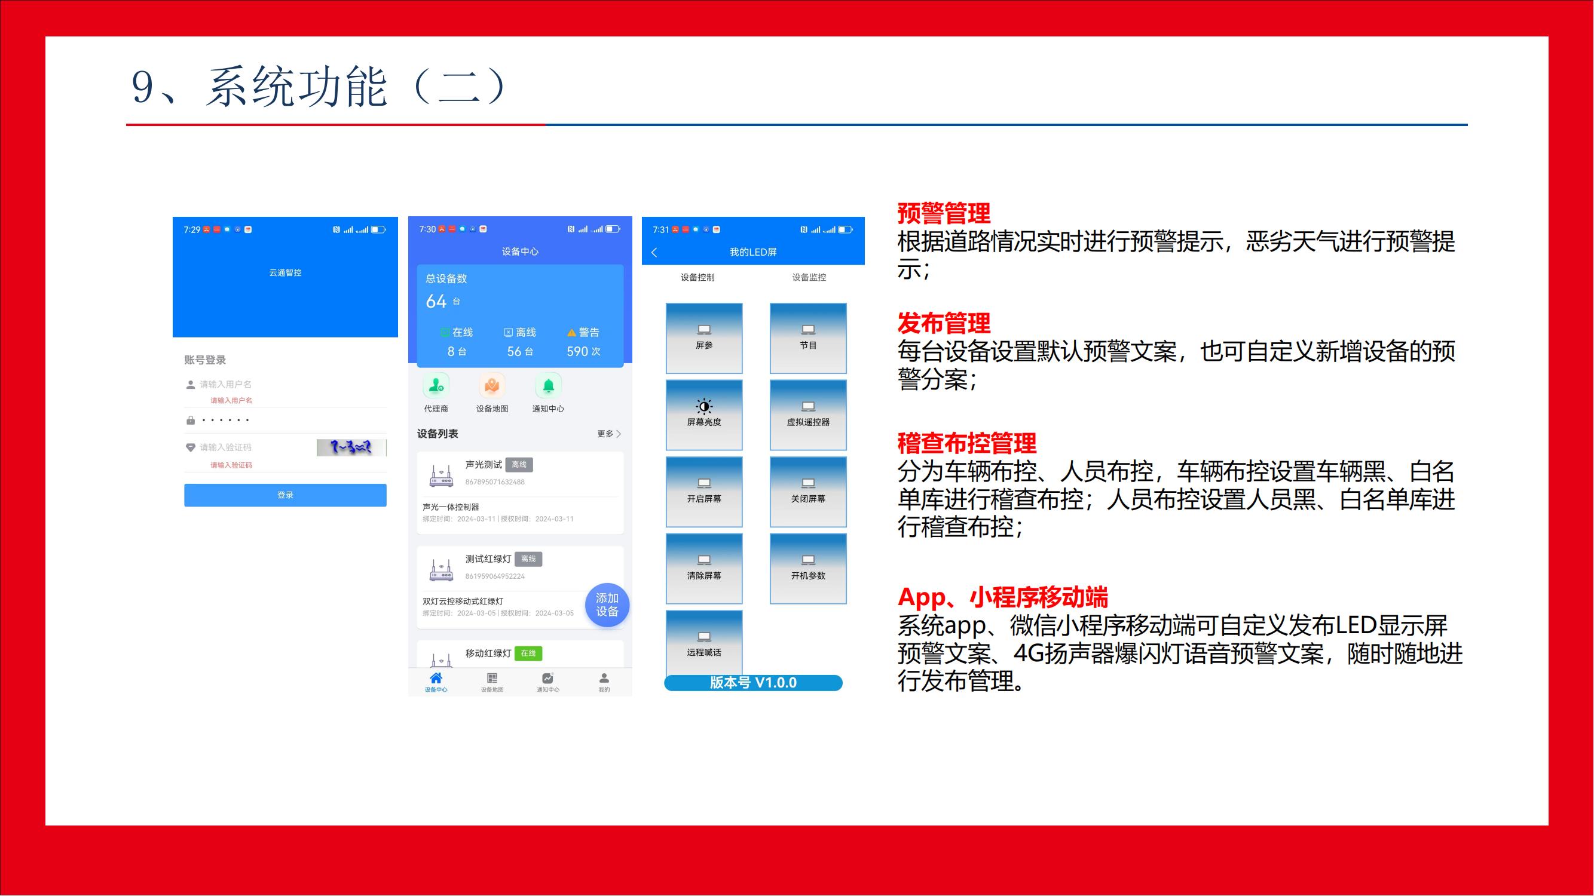Select the 屏参 icon on 我的LED屏 screen
The height and width of the screenshot is (896, 1594).
pyautogui.click(x=703, y=337)
